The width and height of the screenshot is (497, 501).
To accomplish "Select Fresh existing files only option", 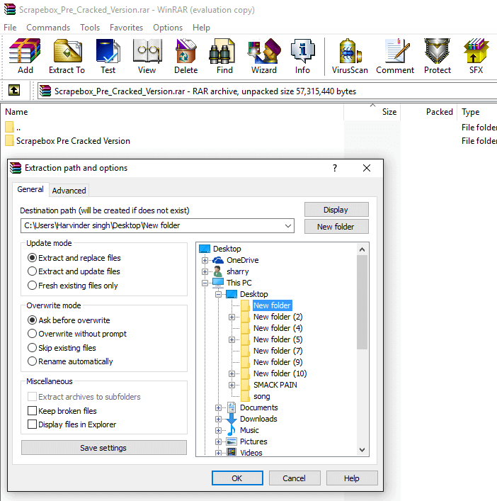I will [32, 286].
